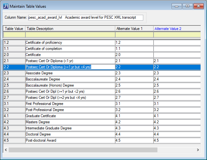Click the Column Name input field

click(x=85, y=17)
